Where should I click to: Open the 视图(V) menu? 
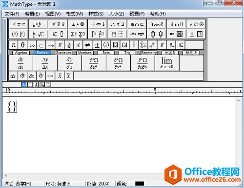[53, 14]
